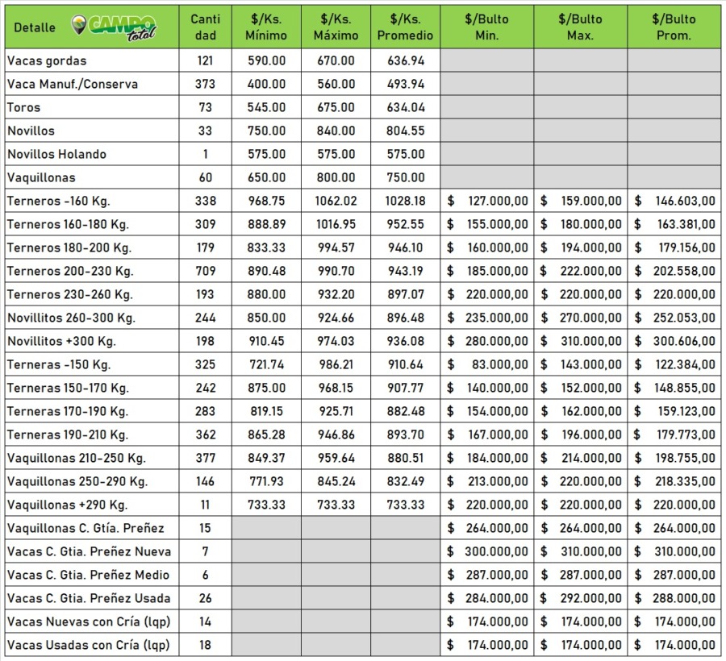Click the Campo Total logo

[x=115, y=27]
